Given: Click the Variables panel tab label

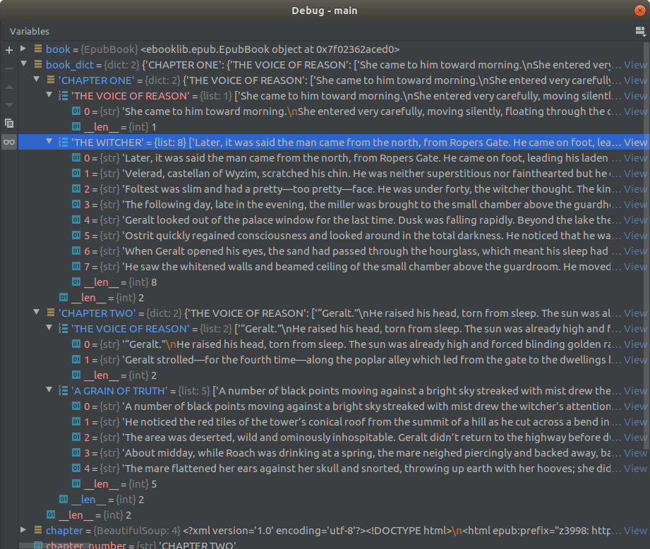Looking at the screenshot, I should [x=30, y=32].
